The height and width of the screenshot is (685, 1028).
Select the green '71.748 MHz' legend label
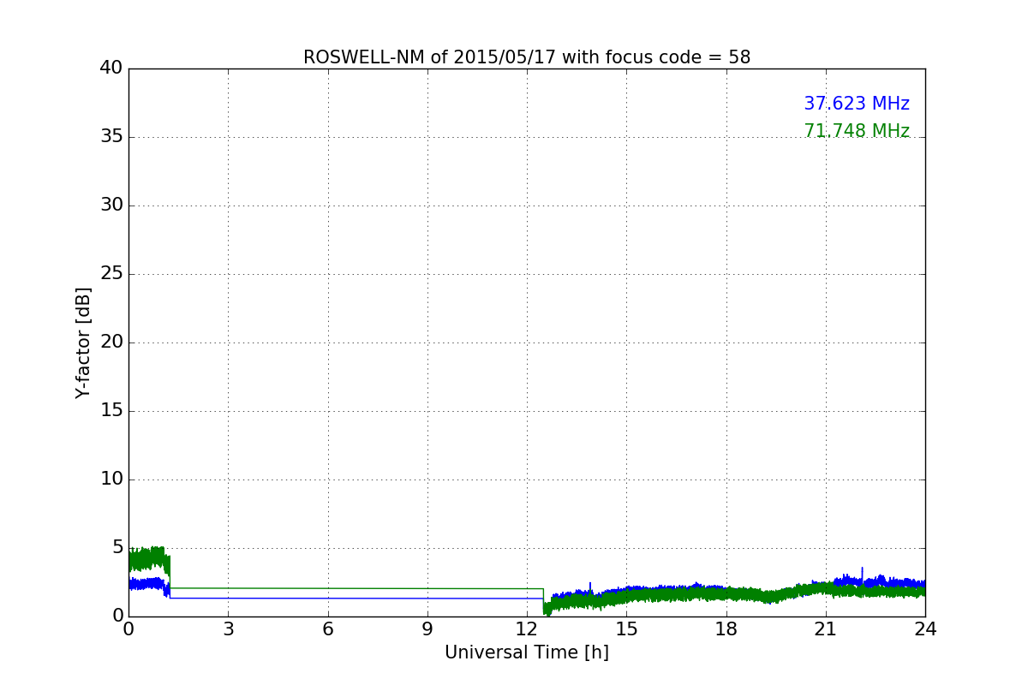pos(857,131)
